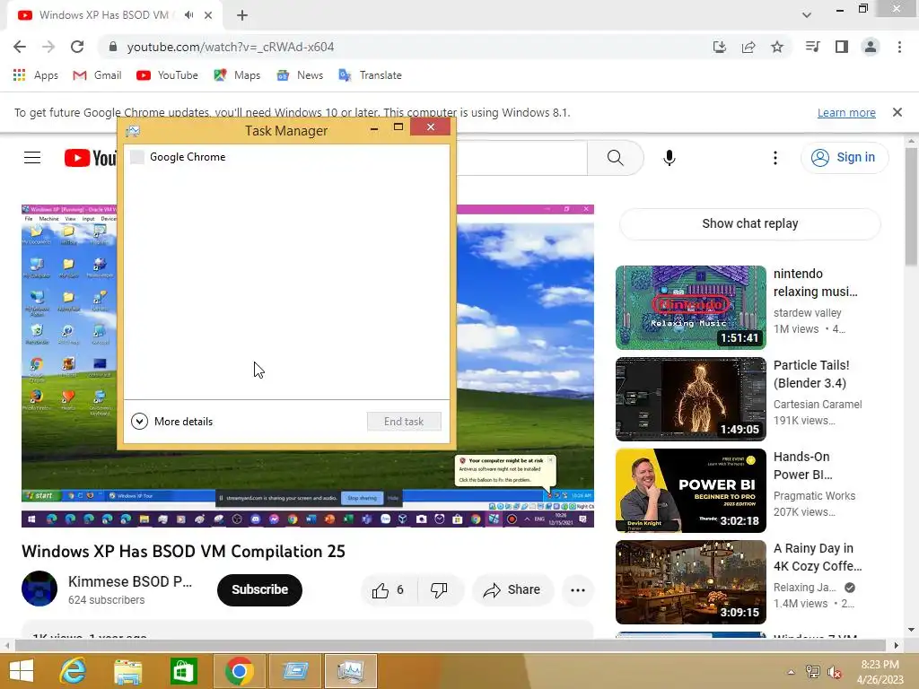919x689 pixels.
Task: Open the Gmail bookmark
Action: pos(97,75)
